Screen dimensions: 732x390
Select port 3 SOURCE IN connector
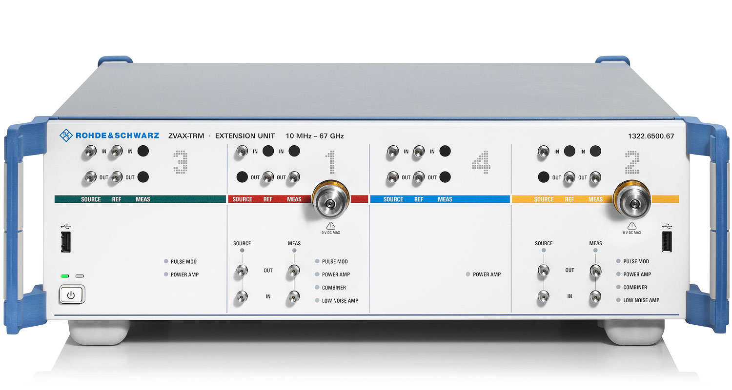click(90, 152)
